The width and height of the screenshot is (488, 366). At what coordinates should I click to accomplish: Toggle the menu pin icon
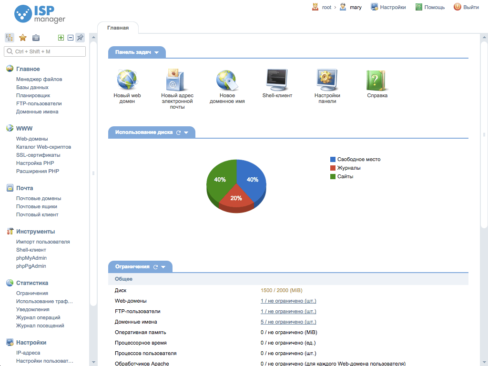click(80, 37)
